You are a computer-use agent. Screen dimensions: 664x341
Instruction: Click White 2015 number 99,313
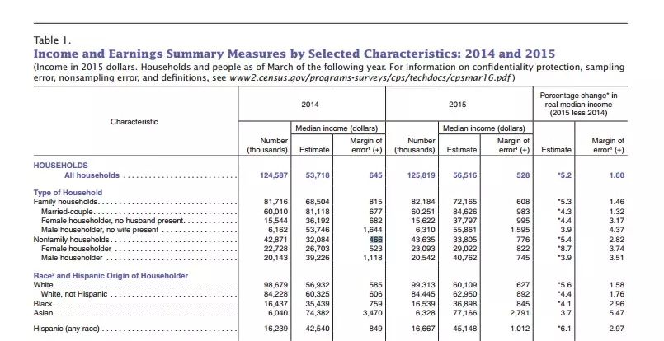pos(422,285)
